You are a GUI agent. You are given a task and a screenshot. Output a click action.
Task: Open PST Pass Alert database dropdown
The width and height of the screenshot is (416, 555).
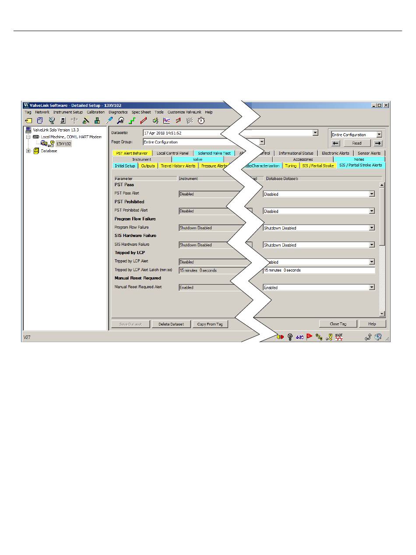pyautogui.click(x=372, y=194)
